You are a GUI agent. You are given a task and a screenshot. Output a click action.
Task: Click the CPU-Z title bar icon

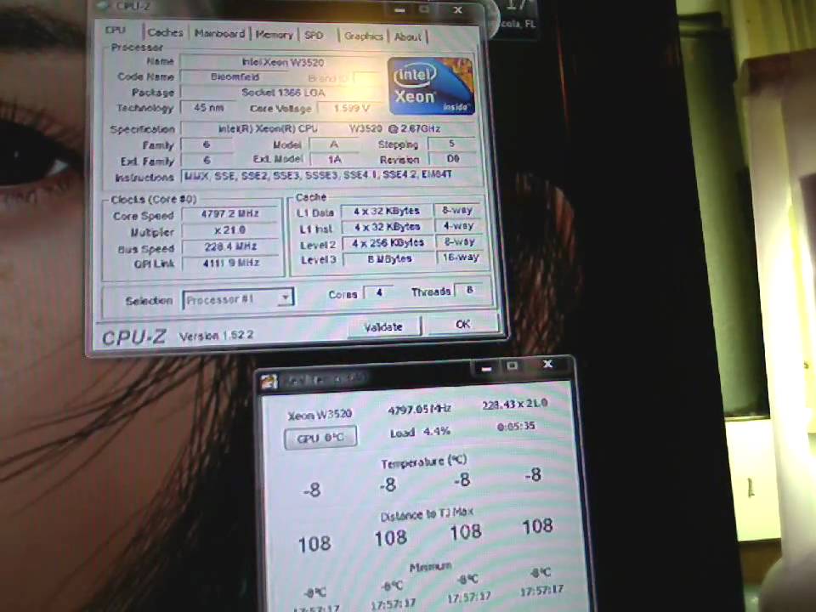click(105, 5)
